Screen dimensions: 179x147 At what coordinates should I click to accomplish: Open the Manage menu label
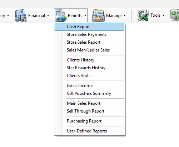(114, 16)
